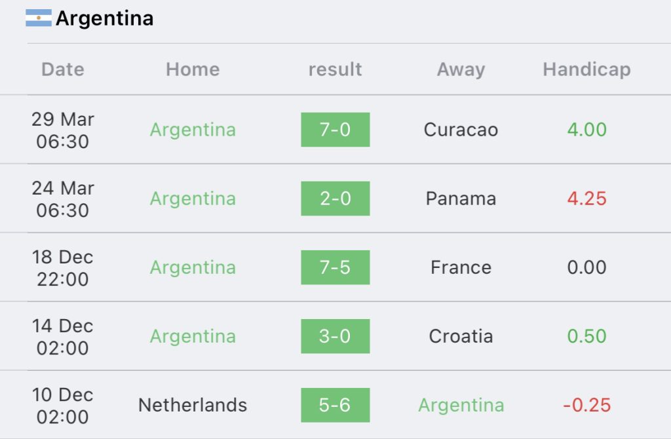Image resolution: width=671 pixels, height=439 pixels.
Task: Open the Argentina team heading
Action: [104, 18]
